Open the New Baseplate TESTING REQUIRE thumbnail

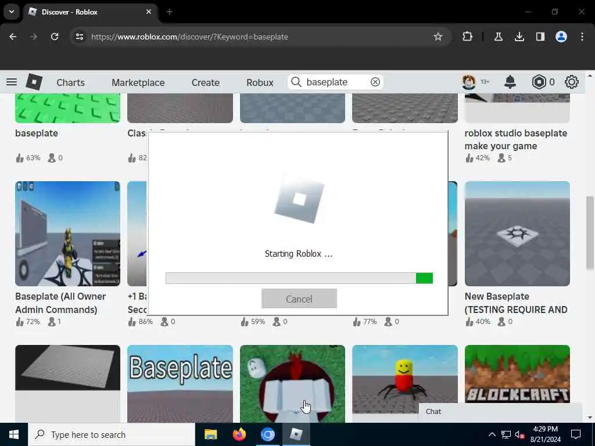pos(517,233)
